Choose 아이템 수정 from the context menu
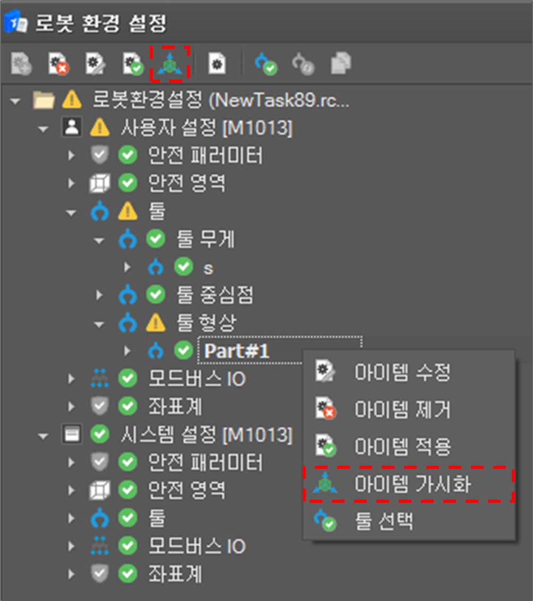The width and height of the screenshot is (533, 601). 402,372
